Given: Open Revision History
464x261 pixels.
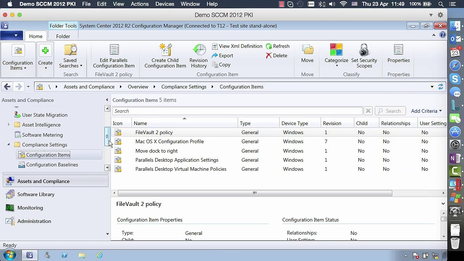Looking at the screenshot, I should pyautogui.click(x=199, y=57).
